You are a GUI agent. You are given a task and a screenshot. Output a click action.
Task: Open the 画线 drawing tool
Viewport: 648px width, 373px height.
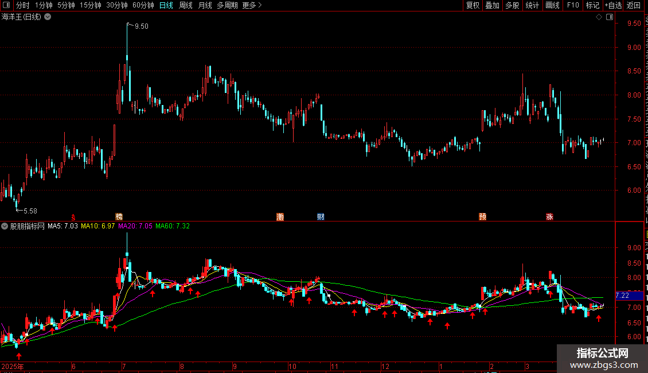pos(553,5)
